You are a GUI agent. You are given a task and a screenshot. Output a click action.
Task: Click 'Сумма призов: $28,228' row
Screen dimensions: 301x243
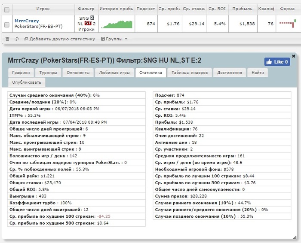222,196
